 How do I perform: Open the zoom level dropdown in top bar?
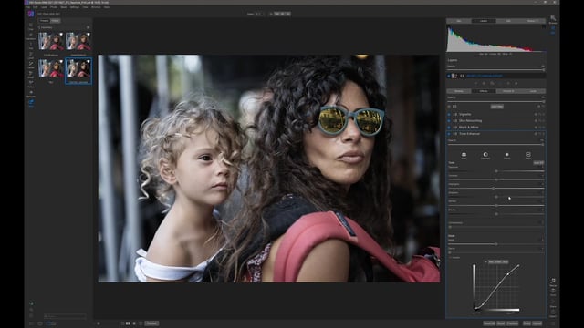(x=258, y=14)
